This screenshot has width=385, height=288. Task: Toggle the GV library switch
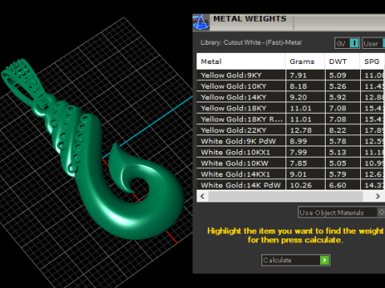pyautogui.click(x=355, y=43)
